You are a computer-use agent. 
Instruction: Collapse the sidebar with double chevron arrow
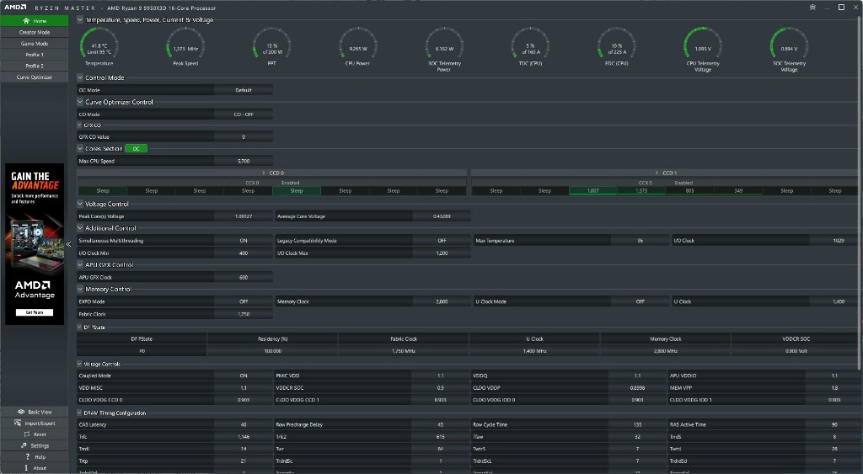(69, 244)
